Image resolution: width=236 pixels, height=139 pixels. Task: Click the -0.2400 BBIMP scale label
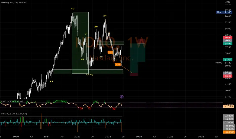pyautogui.click(x=229, y=126)
